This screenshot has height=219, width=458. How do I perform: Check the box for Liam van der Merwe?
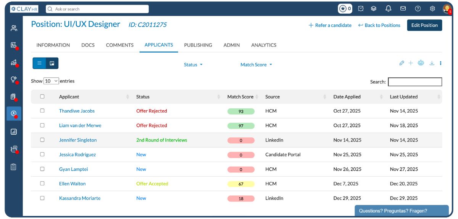coord(42,125)
